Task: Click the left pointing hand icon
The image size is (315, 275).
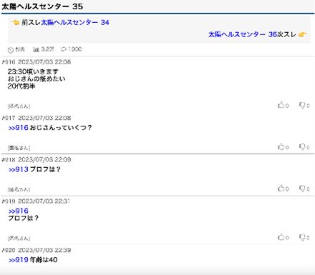Action: [16, 23]
